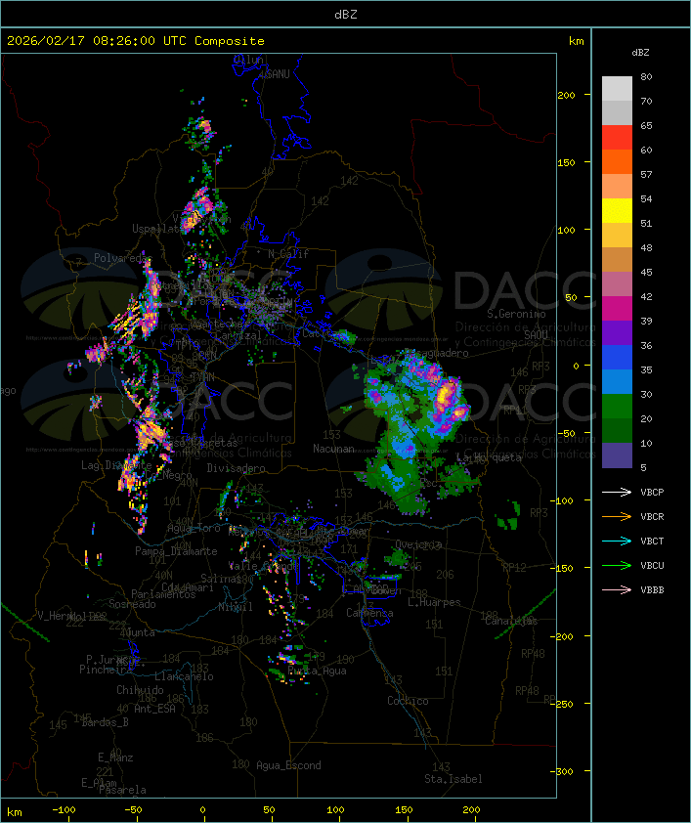Viewport: 691px width, 823px height.
Task: Click the green VBCU arrow icon
Action: pos(617,566)
